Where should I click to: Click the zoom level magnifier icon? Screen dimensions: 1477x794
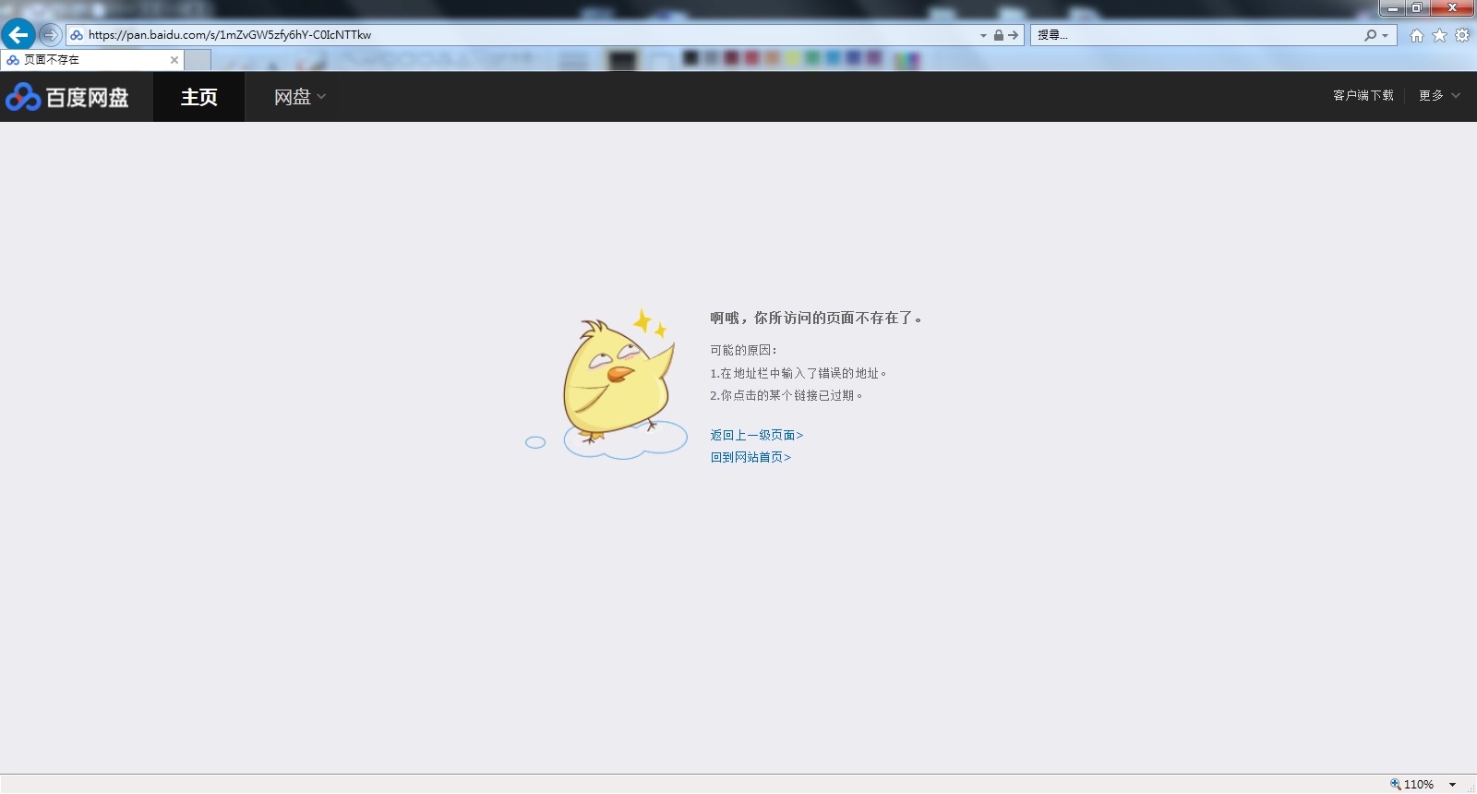1395,784
